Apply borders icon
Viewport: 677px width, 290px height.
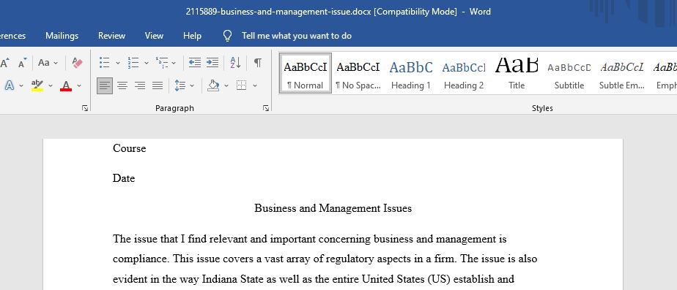pyautogui.click(x=241, y=85)
